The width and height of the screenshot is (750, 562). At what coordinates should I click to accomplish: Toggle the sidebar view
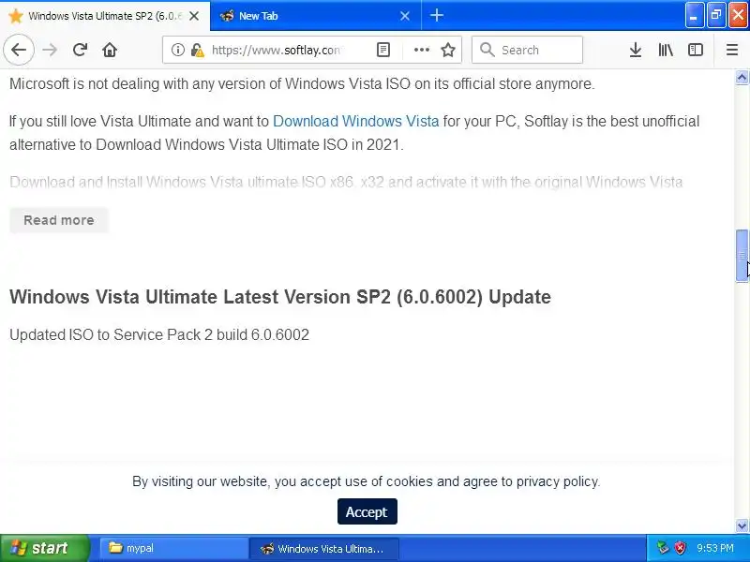coord(695,50)
